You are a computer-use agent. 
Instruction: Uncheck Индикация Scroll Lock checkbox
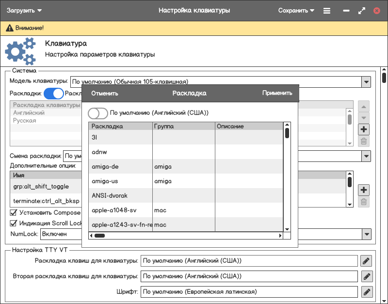pyautogui.click(x=14, y=224)
